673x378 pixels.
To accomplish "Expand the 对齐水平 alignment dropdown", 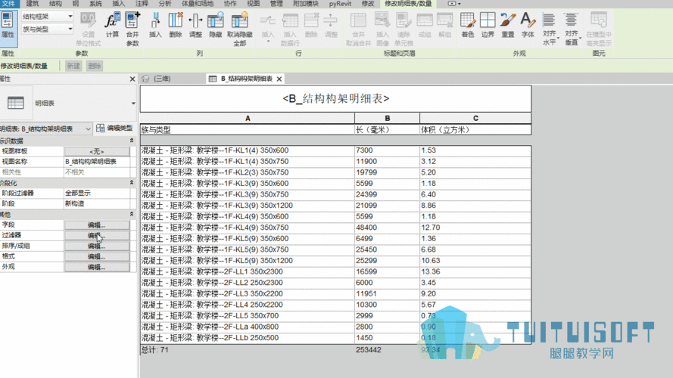I will 549,26.
